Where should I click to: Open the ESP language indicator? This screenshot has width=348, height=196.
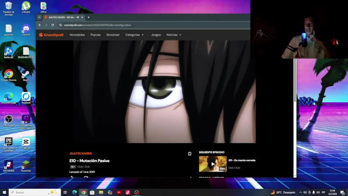click(323, 192)
